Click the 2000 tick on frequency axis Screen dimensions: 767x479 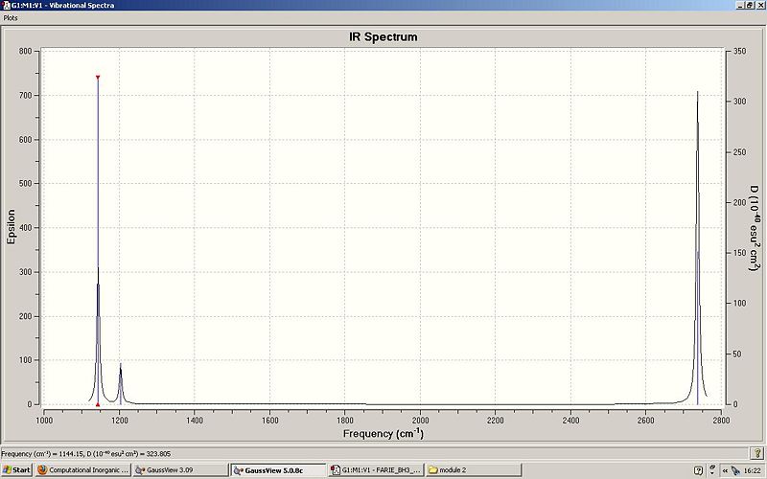point(420,420)
